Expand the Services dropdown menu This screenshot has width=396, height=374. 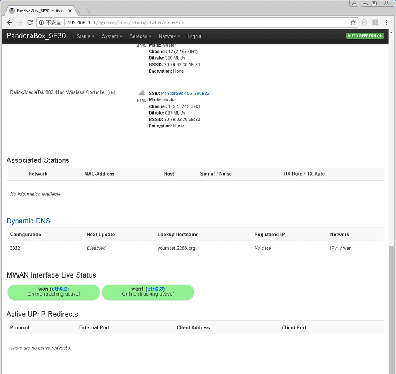point(140,36)
